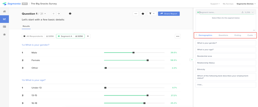
Task: Expand the segment chevron next to 3,256
Action: click(253, 12)
